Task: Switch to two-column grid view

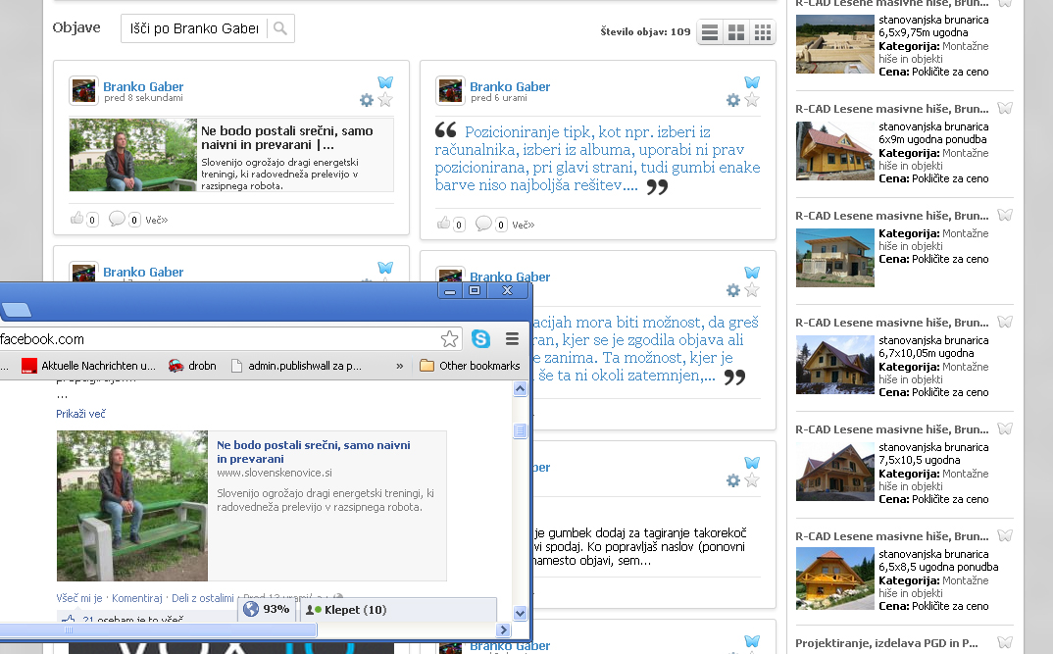Action: point(735,32)
